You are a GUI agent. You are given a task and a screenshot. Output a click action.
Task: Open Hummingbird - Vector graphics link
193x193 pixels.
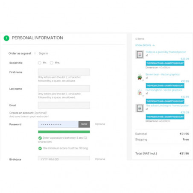[x=164, y=90]
